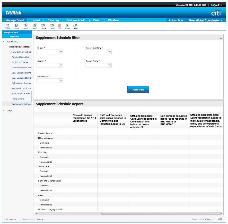Open Pearl & GCBC Com report
This screenshot has width=228, height=224.
[x=21, y=88]
